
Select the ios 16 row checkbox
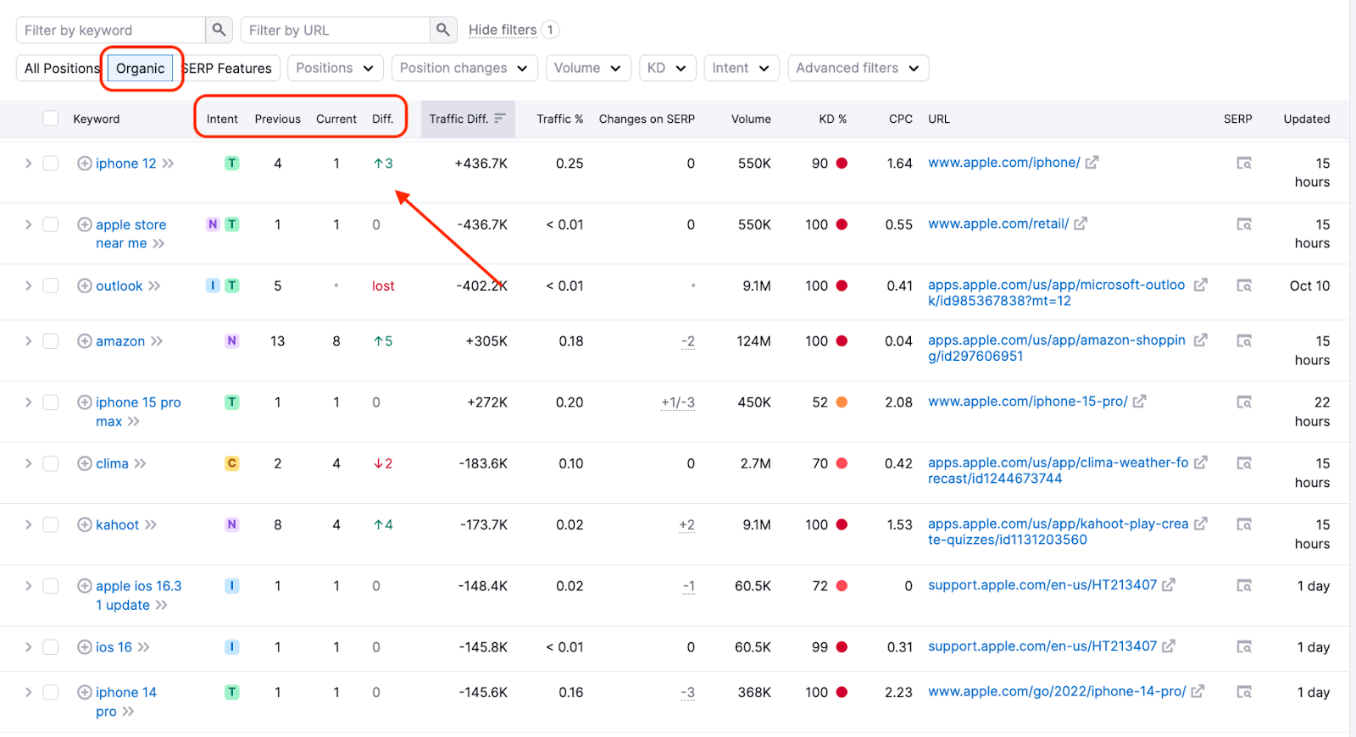tap(51, 647)
